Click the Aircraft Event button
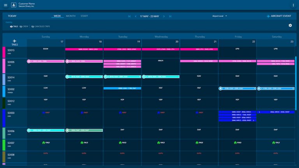299x168 pixels. (279, 16)
